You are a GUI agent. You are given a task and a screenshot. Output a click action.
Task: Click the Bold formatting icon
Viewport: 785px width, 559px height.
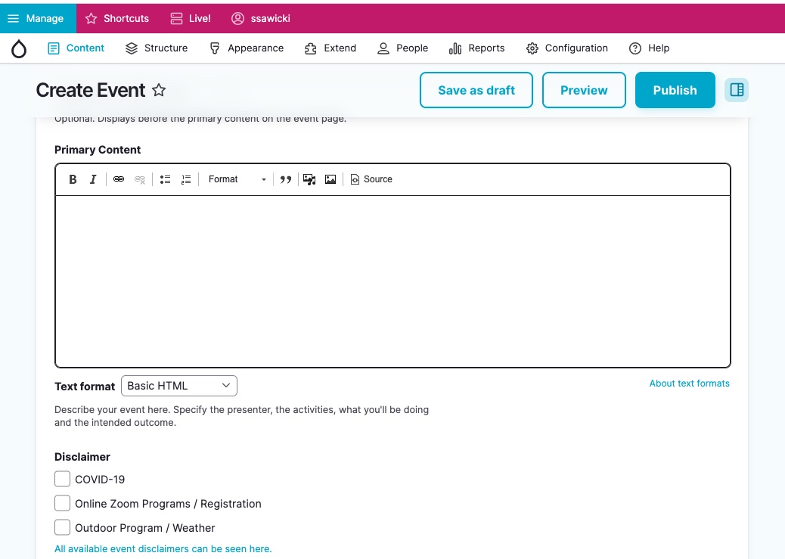click(73, 179)
